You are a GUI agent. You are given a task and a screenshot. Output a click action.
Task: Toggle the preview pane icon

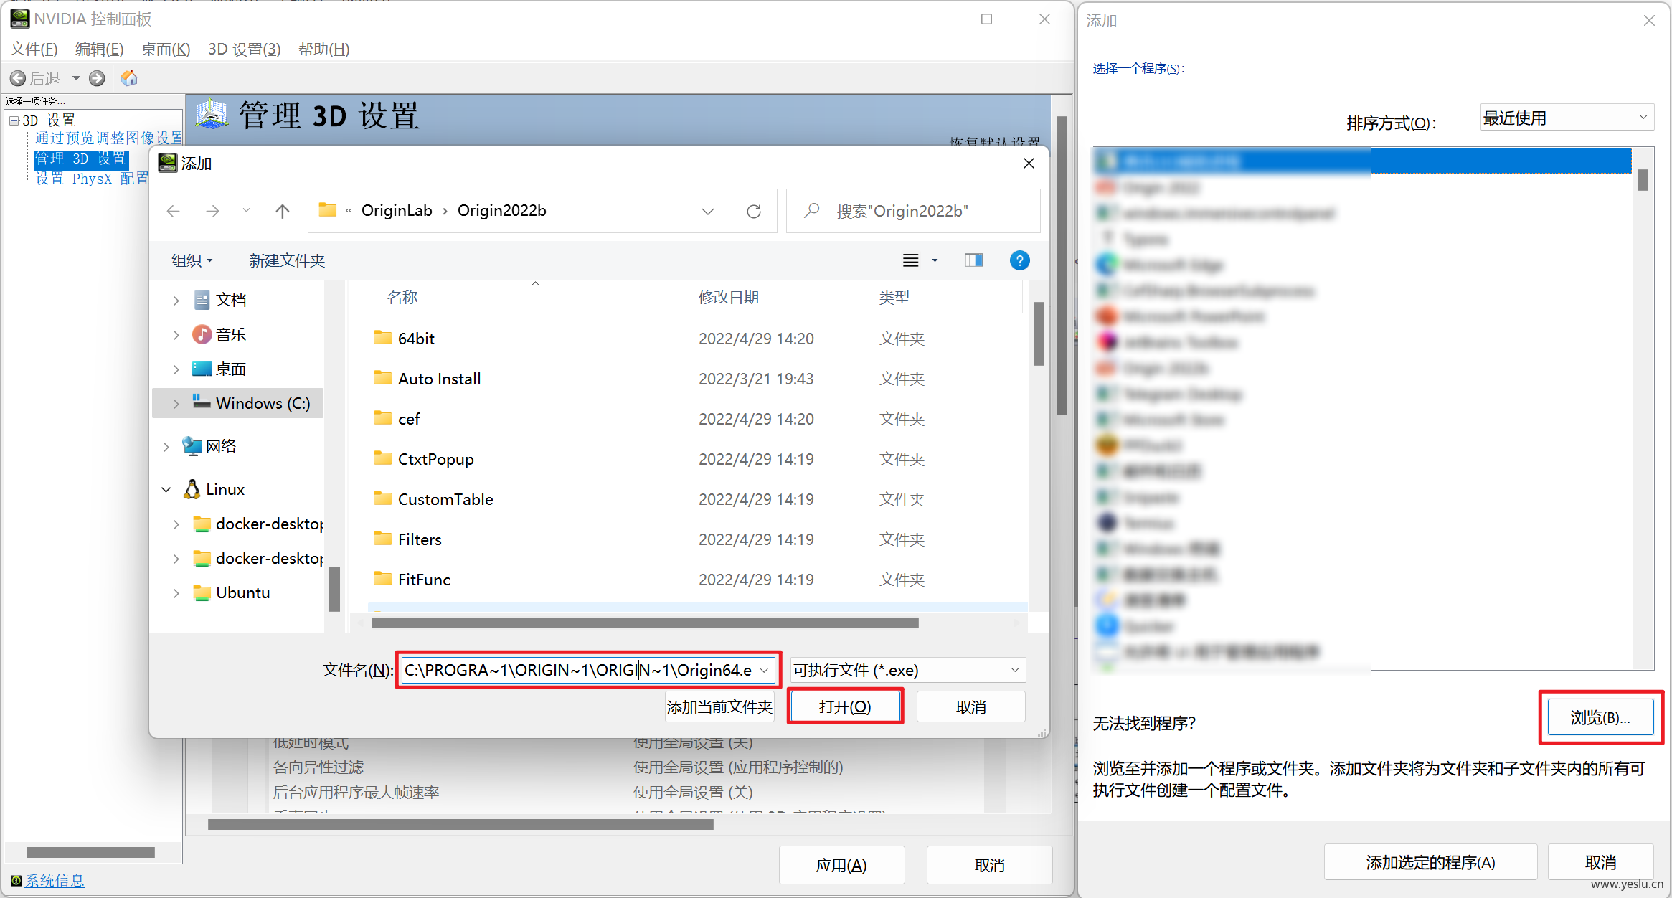point(974,260)
